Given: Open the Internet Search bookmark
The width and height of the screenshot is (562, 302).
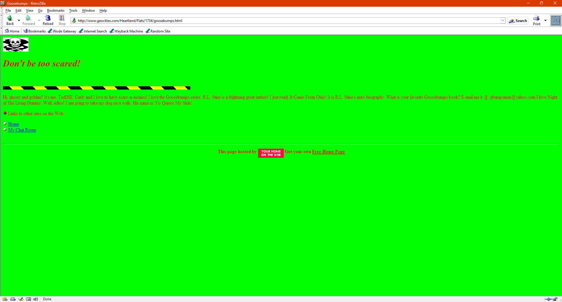Looking at the screenshot, I should click(x=93, y=31).
